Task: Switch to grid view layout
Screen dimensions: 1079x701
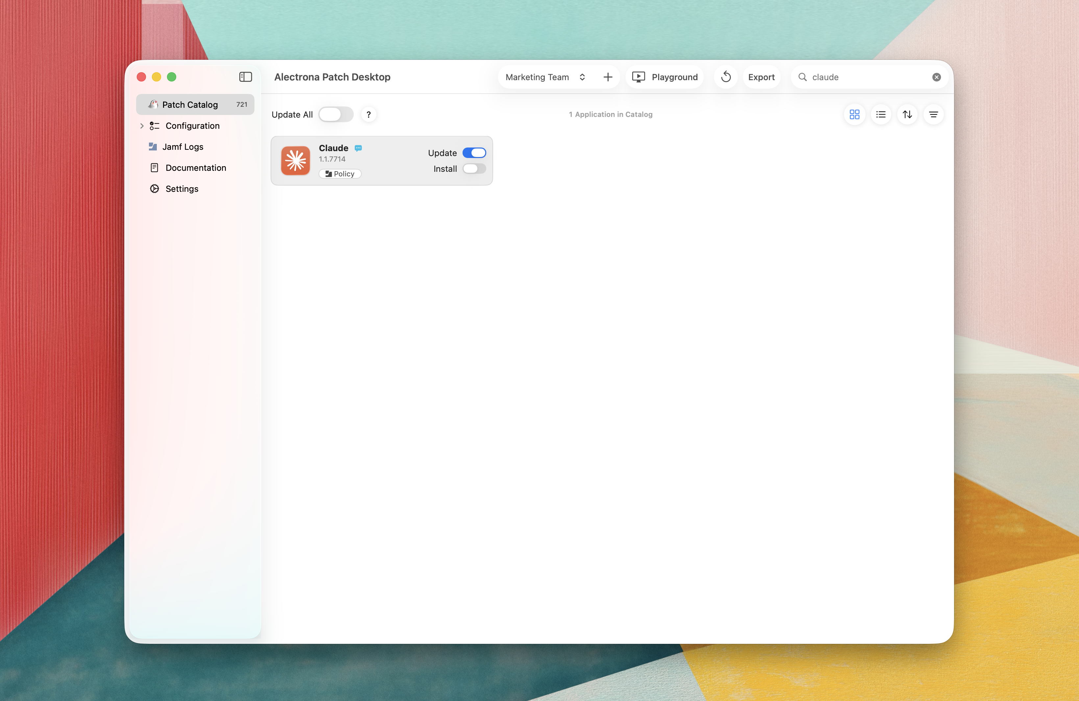Action: coord(854,115)
